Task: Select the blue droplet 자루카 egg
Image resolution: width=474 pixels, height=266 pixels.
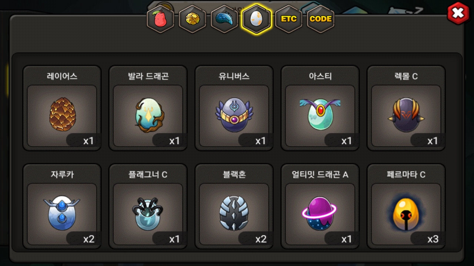Action: (x=62, y=213)
